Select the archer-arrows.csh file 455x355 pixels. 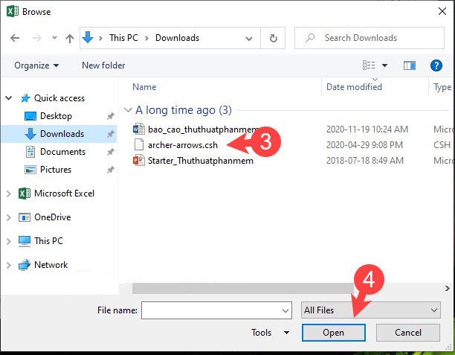click(183, 145)
